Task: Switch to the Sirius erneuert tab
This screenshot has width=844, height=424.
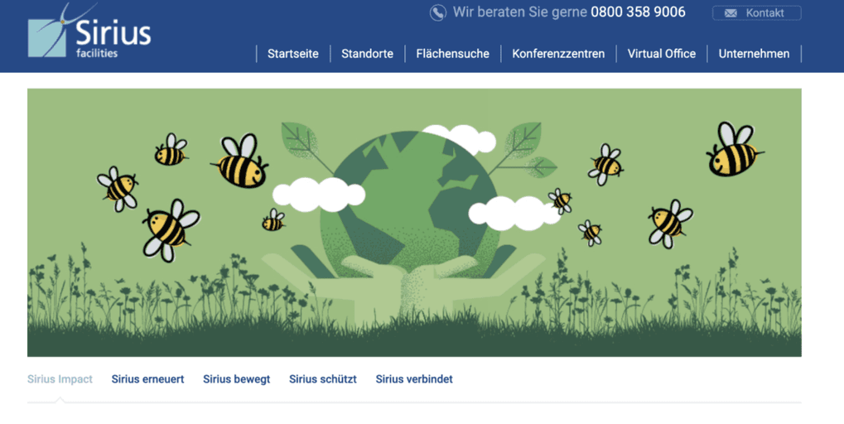Action: point(147,378)
